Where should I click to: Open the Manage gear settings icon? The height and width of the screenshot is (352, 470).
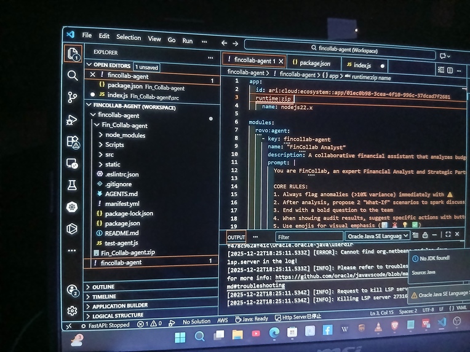72,311
